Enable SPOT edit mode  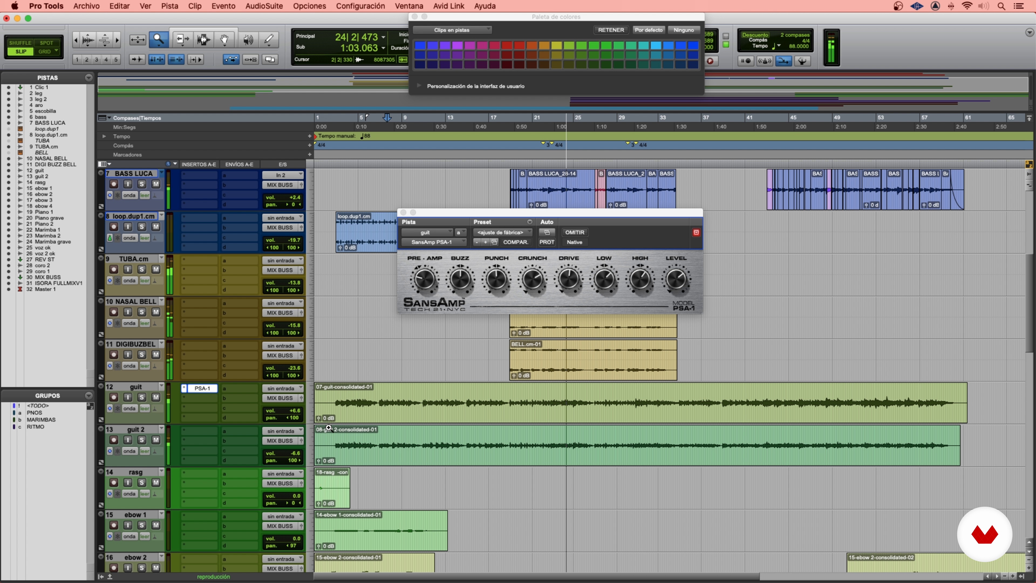46,43
